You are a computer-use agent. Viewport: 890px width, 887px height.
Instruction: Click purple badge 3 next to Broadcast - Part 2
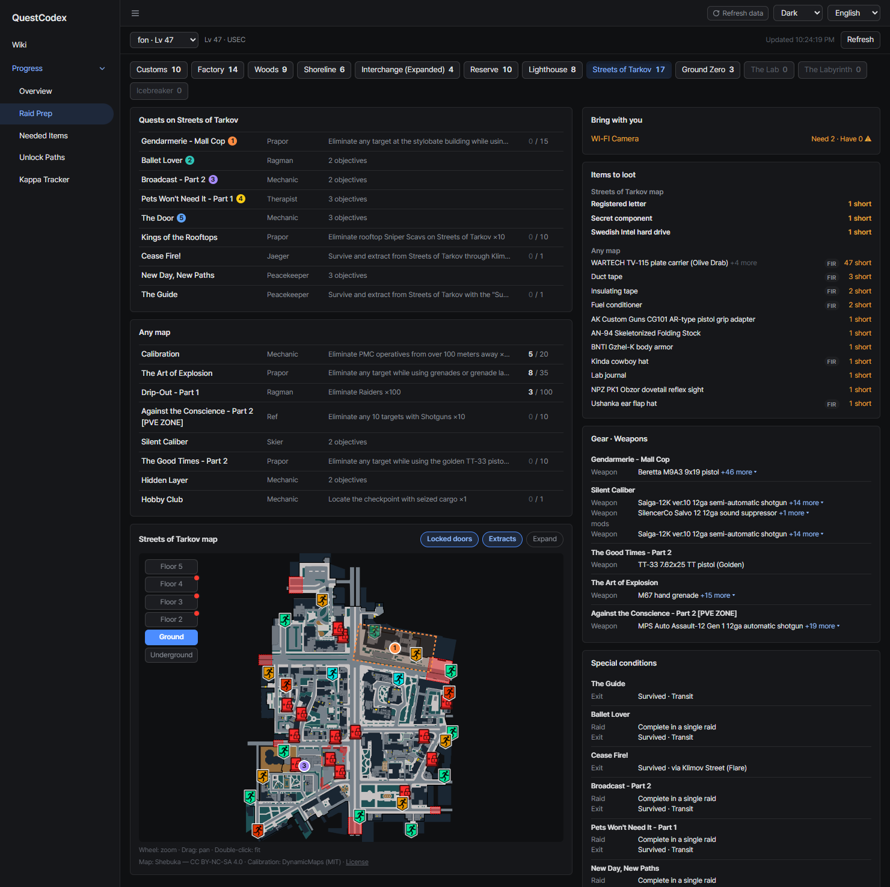coord(213,180)
